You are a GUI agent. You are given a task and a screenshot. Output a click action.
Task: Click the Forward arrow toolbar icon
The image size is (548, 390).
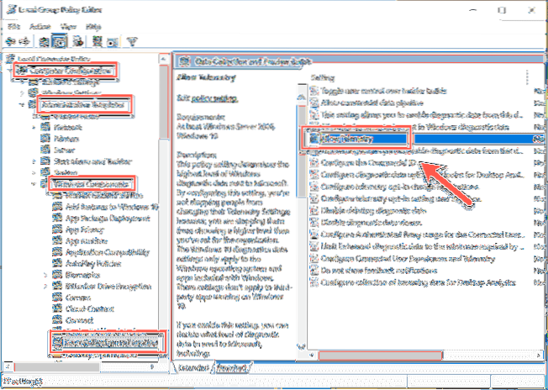tap(24, 39)
